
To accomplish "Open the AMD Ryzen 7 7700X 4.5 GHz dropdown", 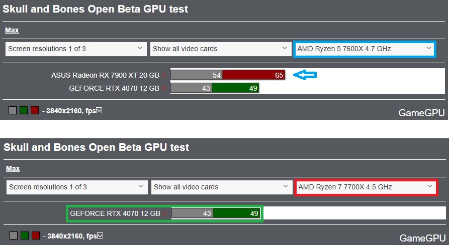I will pos(366,187).
